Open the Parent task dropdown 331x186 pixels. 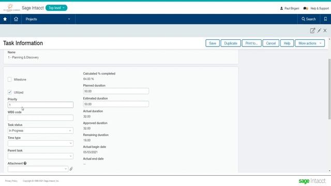[40, 156]
